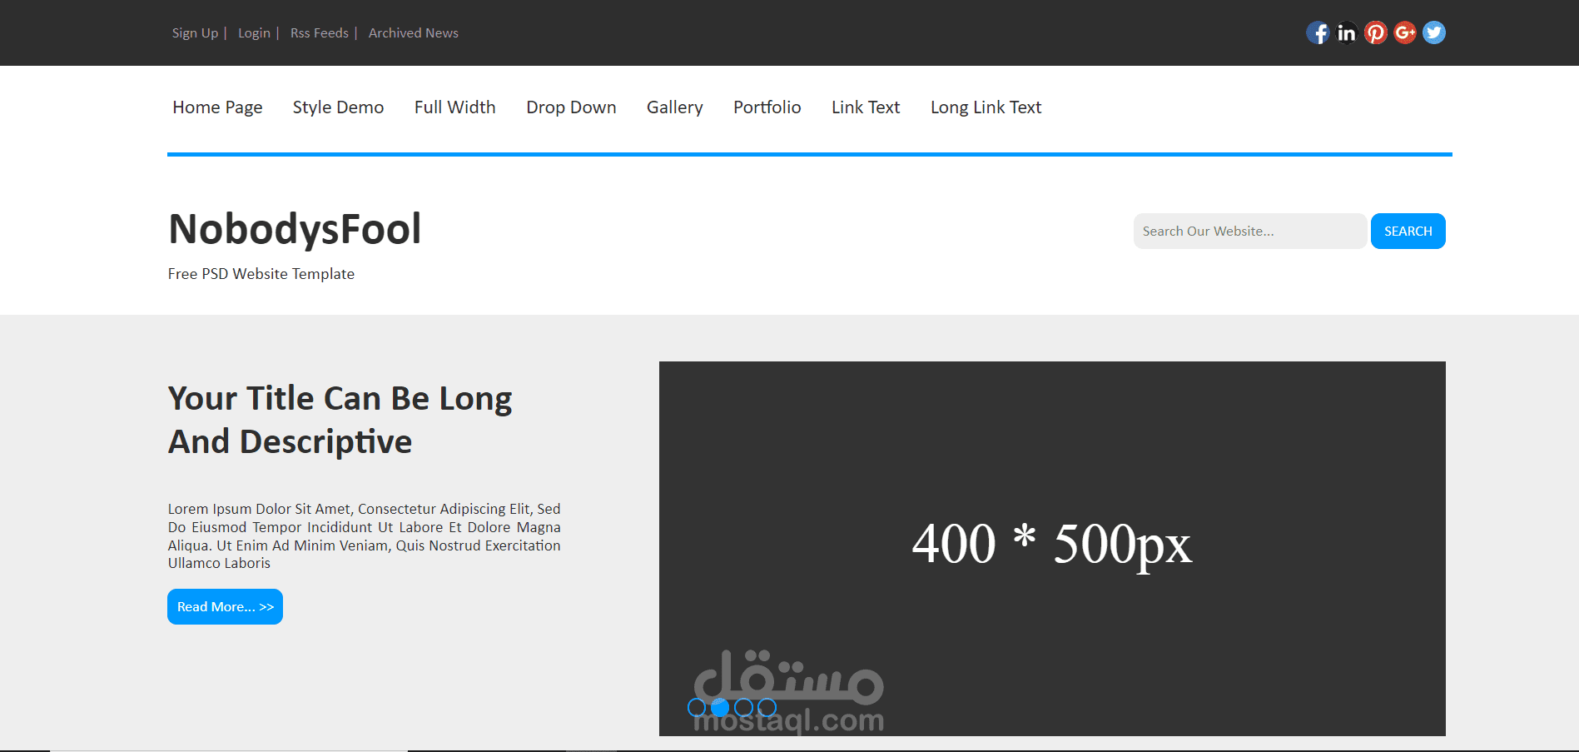Open the Facebook social icon
The height and width of the screenshot is (752, 1579).
1318,32
